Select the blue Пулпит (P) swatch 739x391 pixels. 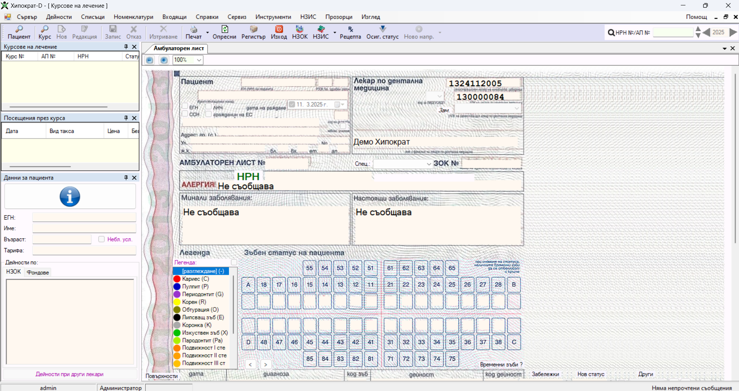(177, 287)
